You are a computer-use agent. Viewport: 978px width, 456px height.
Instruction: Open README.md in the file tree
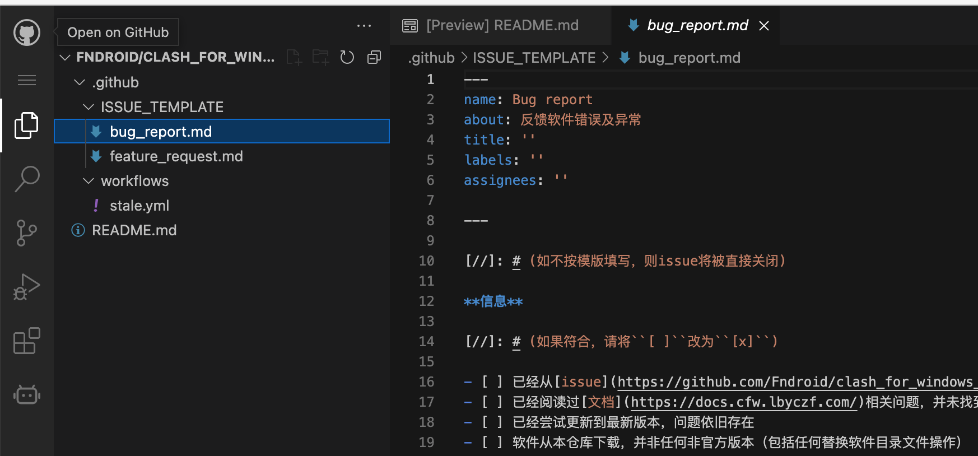[222, 230]
